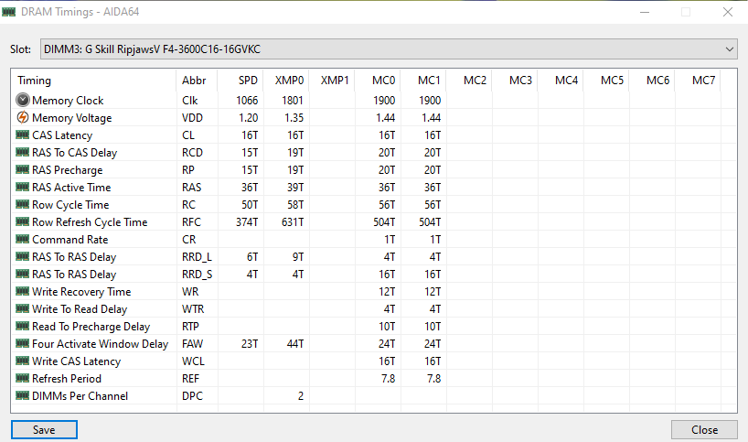Click the Memory Clock gauge icon
This screenshot has height=442, width=748.
(x=23, y=100)
